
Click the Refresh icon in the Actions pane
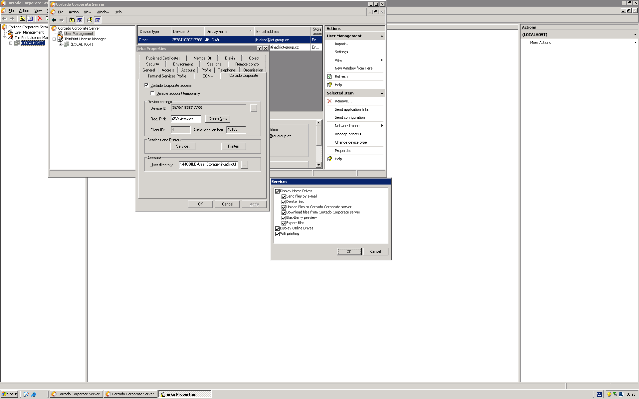(x=329, y=76)
